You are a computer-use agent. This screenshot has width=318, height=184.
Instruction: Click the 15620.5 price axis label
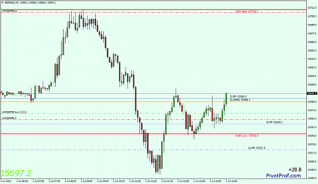(312, 76)
